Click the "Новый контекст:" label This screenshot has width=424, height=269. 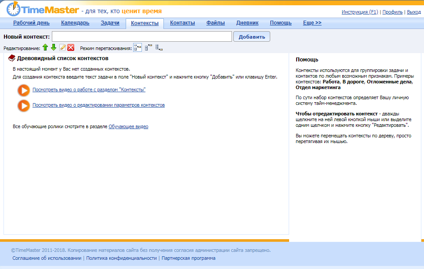(26, 37)
